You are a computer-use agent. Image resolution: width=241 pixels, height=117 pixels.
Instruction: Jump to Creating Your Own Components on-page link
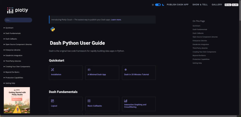click(x=204, y=52)
